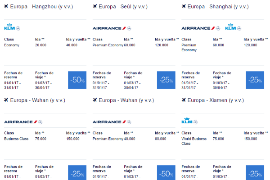Click the airplane icon beside Europa - Hangzhou
This screenshot has width=270, height=180.
coord(6,7)
